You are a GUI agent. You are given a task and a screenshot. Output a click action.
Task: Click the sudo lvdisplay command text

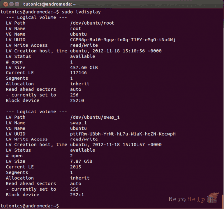pyautogui.click(x=81, y=12)
